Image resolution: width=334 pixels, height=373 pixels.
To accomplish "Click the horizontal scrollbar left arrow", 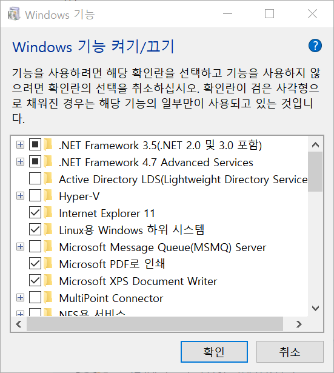I will (x=19, y=324).
